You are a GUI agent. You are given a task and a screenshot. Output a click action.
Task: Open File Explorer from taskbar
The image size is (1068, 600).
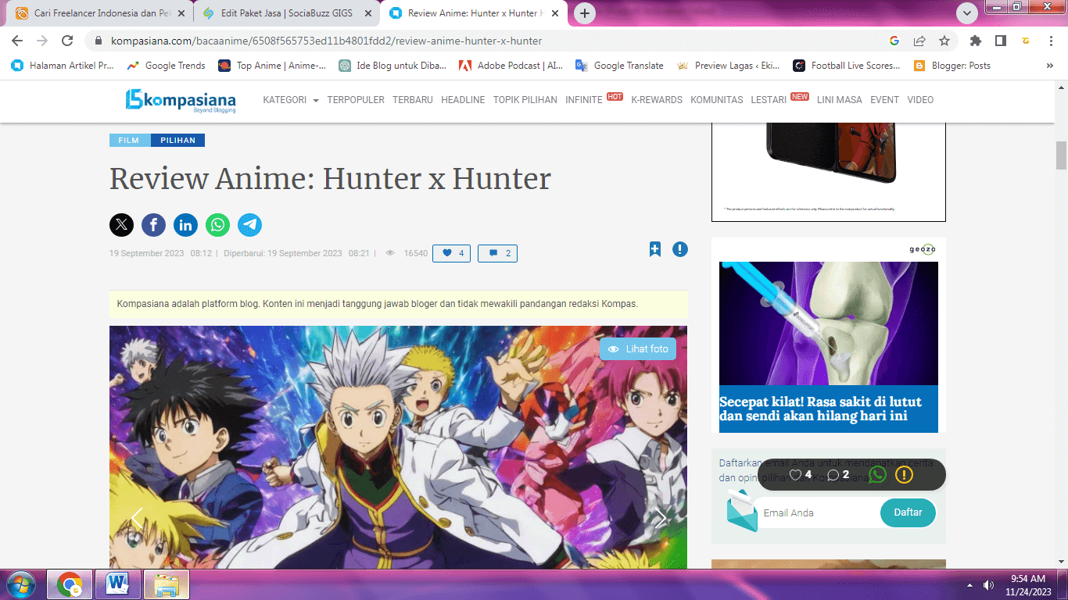[166, 584]
